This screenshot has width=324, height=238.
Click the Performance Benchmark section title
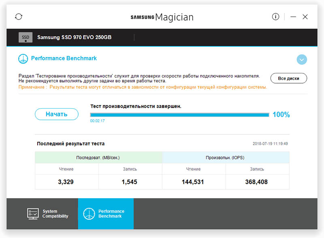click(64, 58)
